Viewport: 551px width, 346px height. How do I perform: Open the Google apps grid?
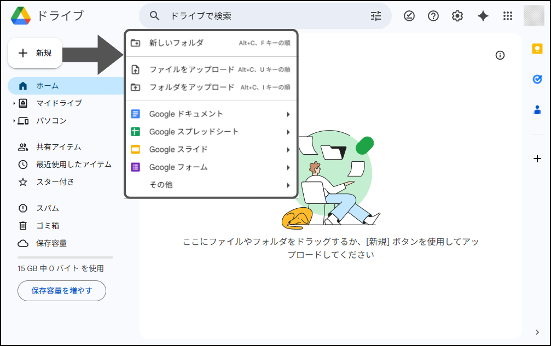tap(507, 16)
